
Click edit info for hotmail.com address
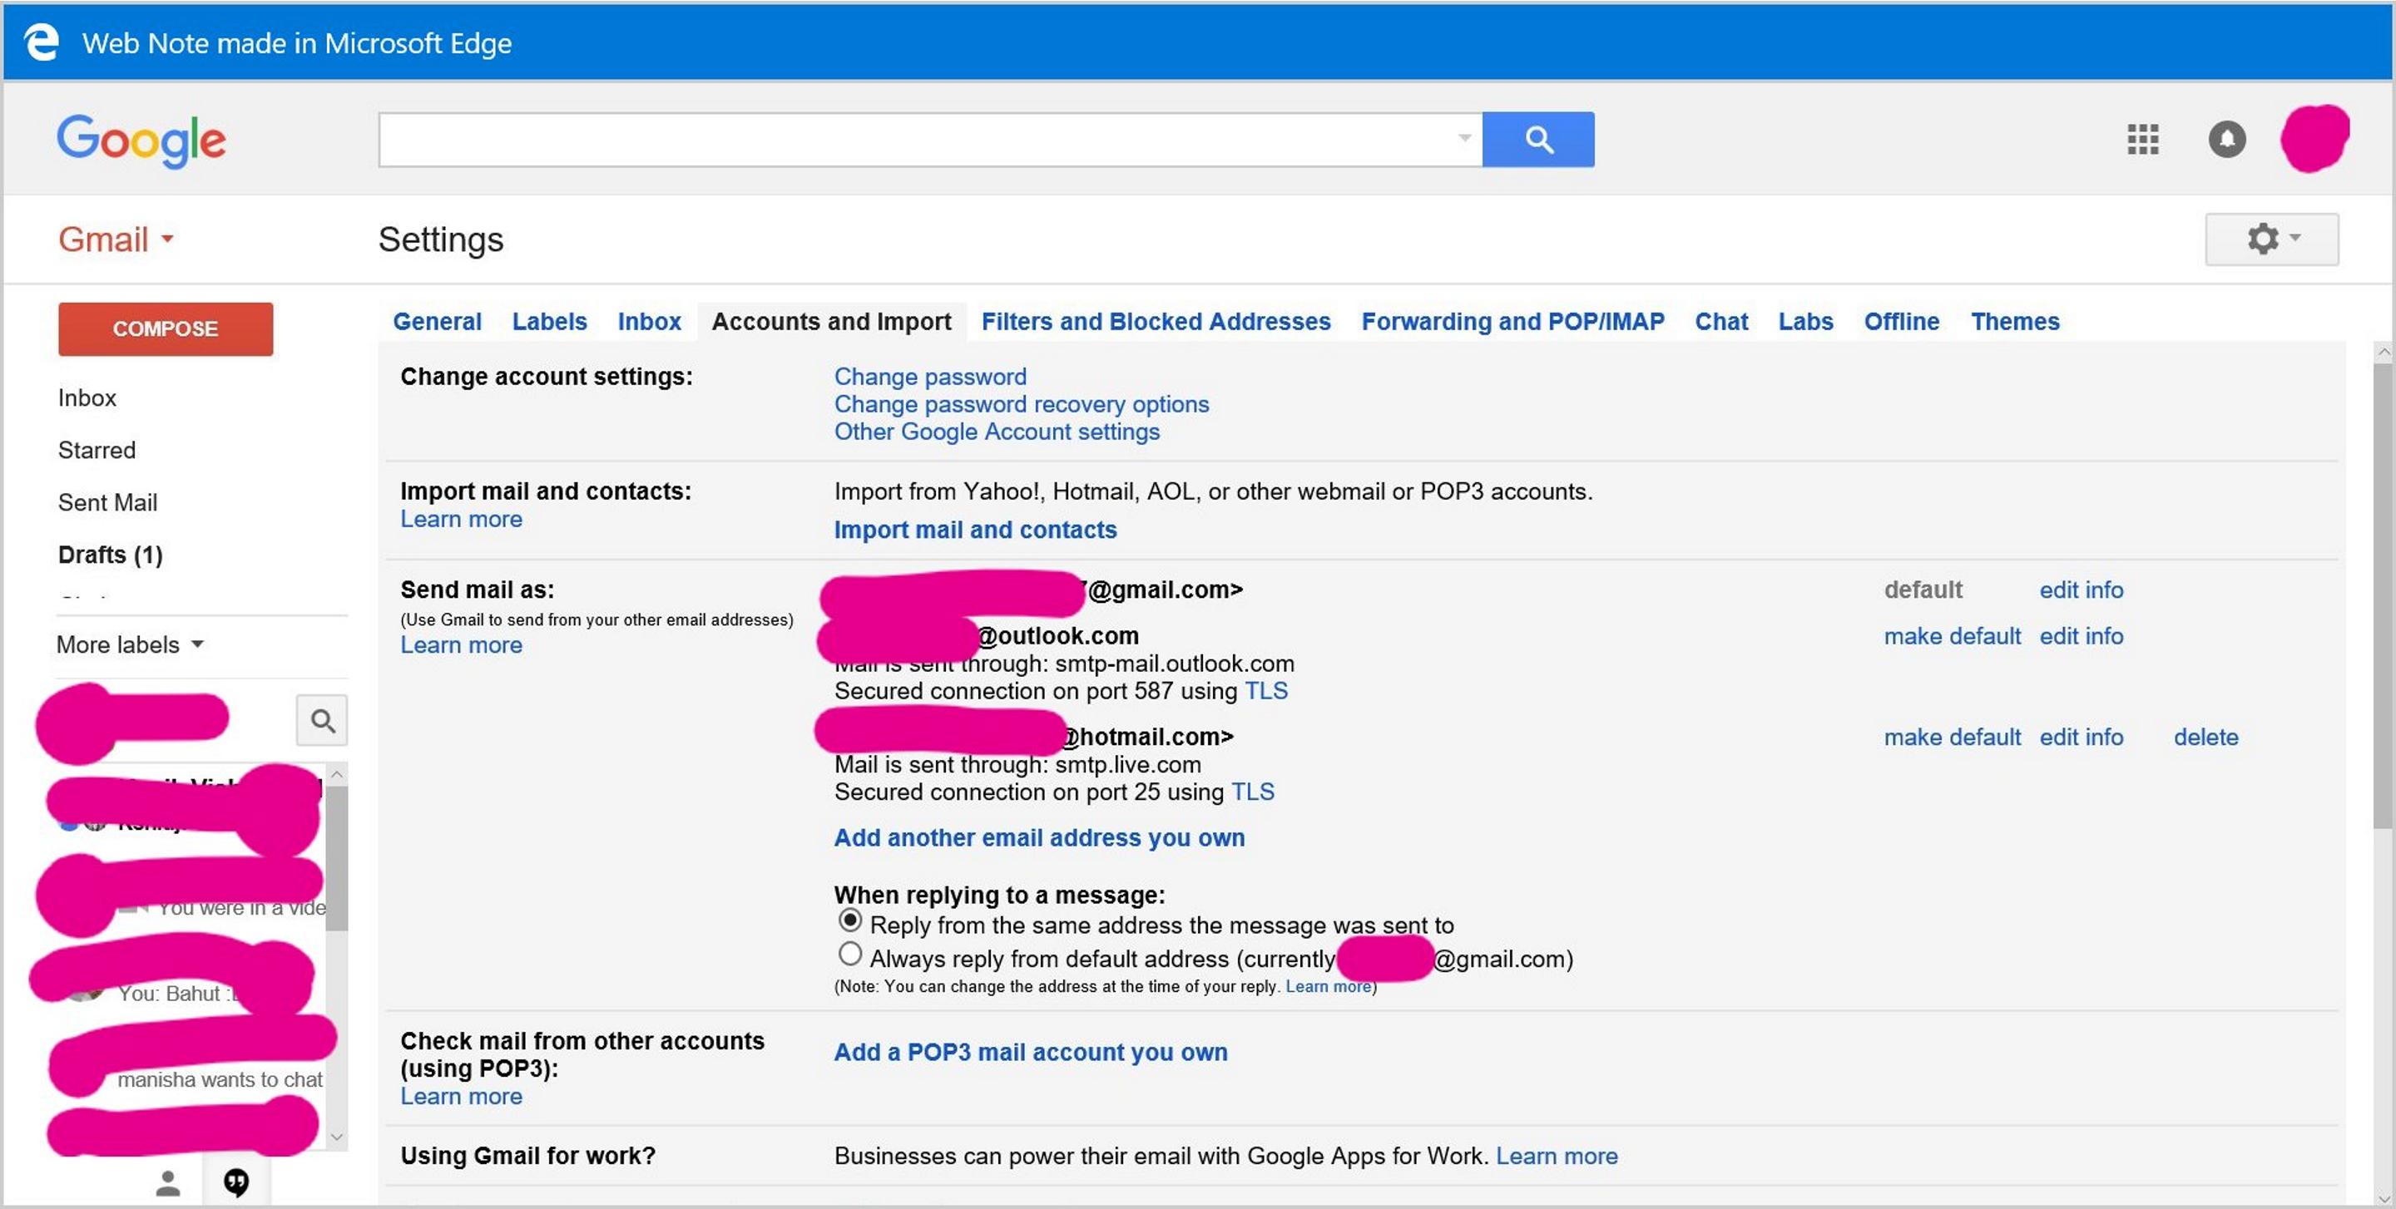click(x=2081, y=737)
